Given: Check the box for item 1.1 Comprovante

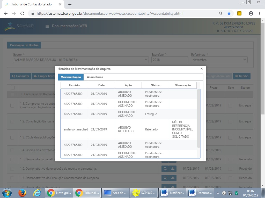Looking at the screenshot, I should click(x=12, y=105).
